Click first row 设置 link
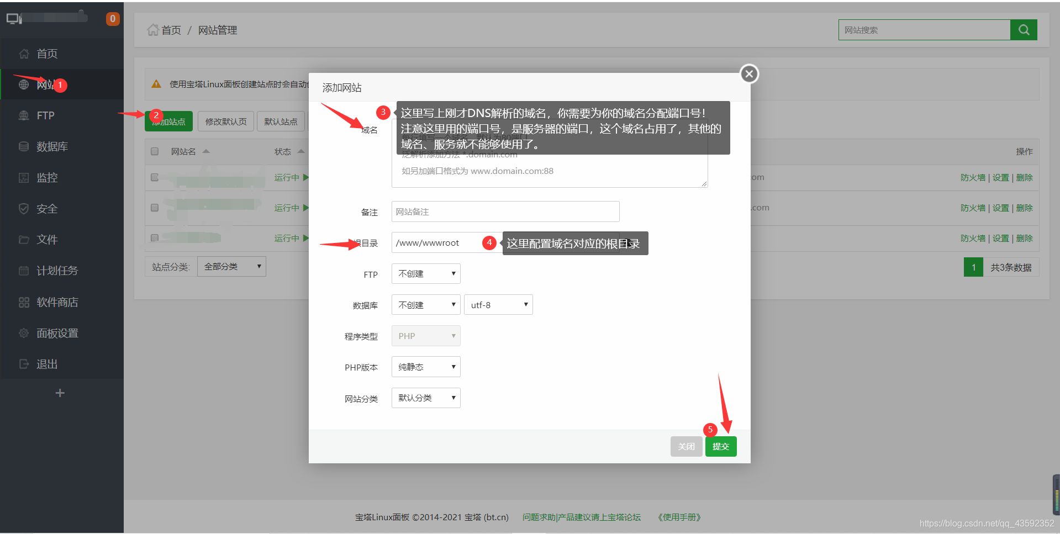Image resolution: width=1060 pixels, height=534 pixels. click(x=1001, y=177)
